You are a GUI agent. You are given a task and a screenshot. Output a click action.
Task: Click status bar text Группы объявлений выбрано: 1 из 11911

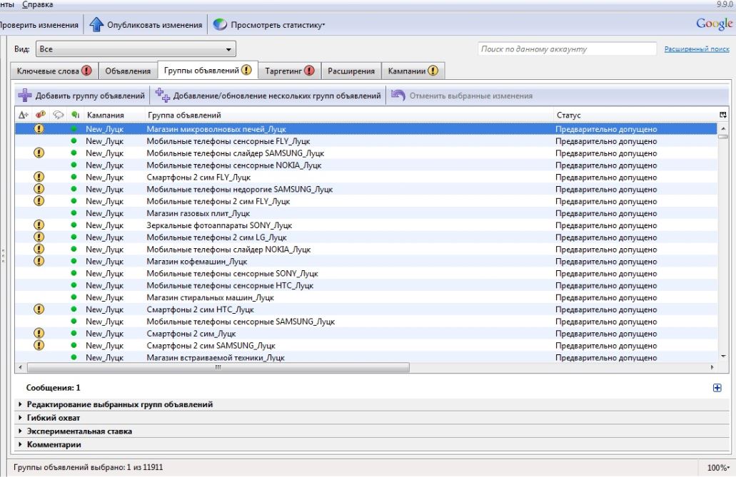(x=89, y=467)
